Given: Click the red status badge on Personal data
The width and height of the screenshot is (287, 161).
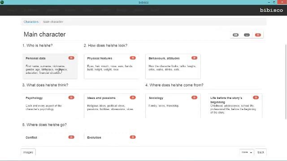Looking at the screenshot, I should click(x=71, y=58).
